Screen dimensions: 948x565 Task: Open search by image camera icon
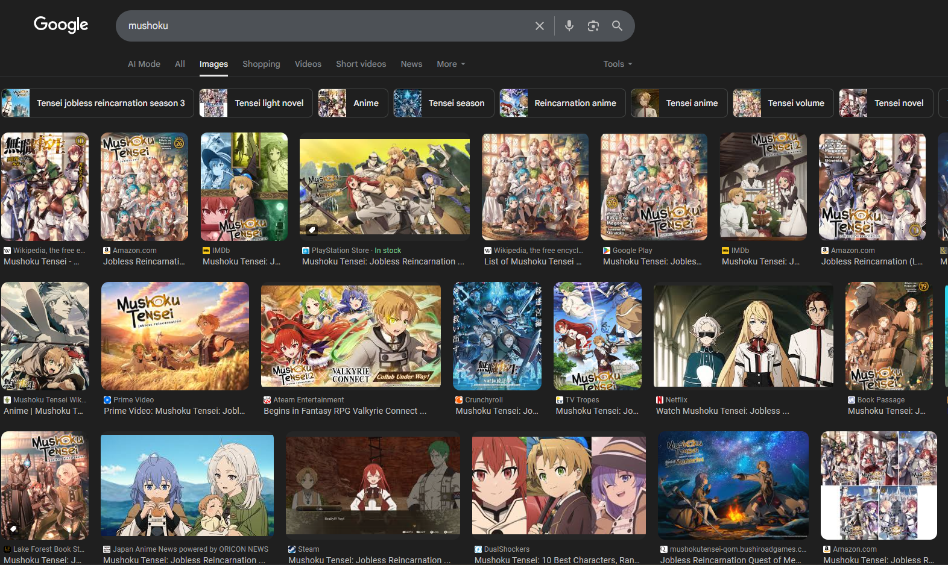tap(593, 26)
